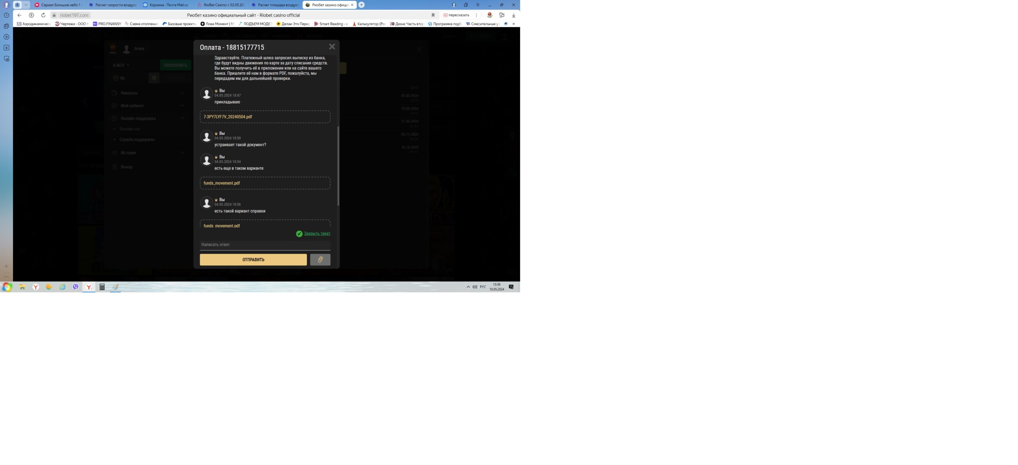Bookmark this page using bookmark icon

coord(433,15)
